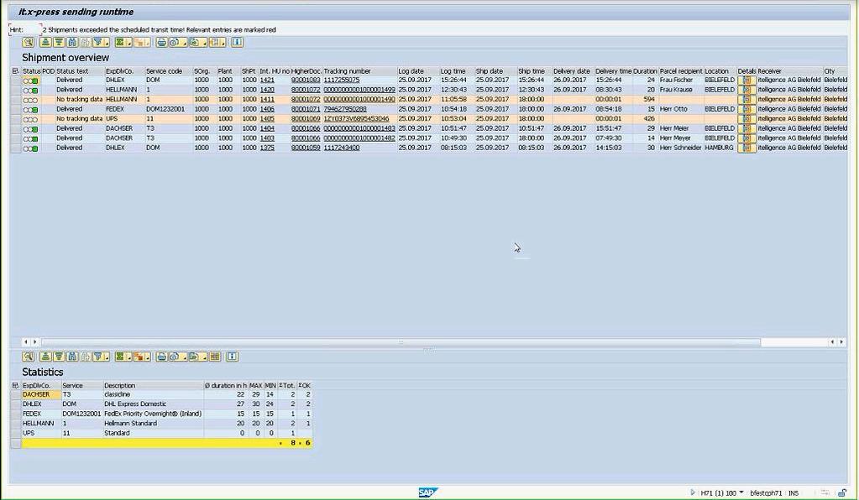Screen dimensions: 859x500
Task: Select all rows in Shipment overview table
Action: pos(15,71)
